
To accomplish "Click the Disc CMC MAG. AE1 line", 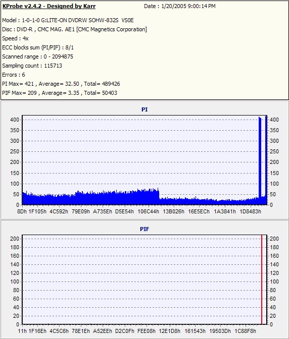I will [x=74, y=29].
